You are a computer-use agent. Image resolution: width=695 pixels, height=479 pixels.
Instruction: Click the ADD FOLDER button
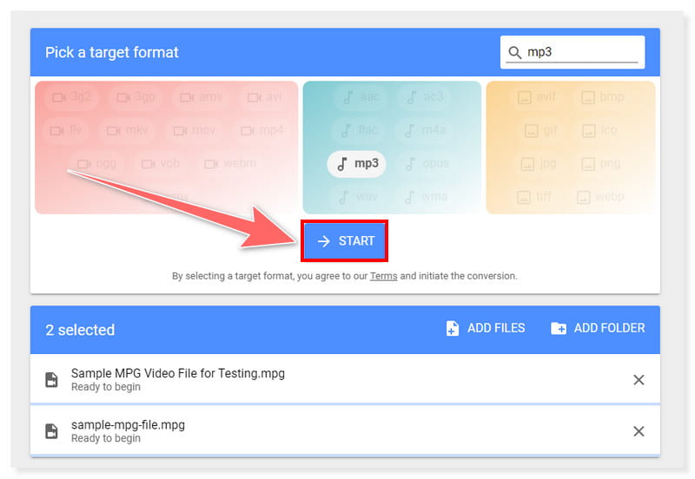[x=598, y=328]
